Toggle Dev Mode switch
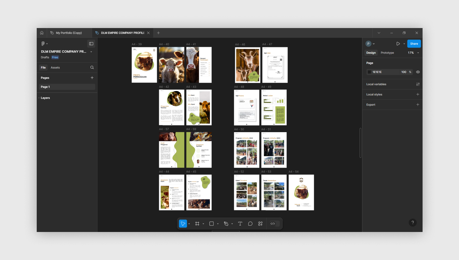459x260 pixels. tap(275, 224)
